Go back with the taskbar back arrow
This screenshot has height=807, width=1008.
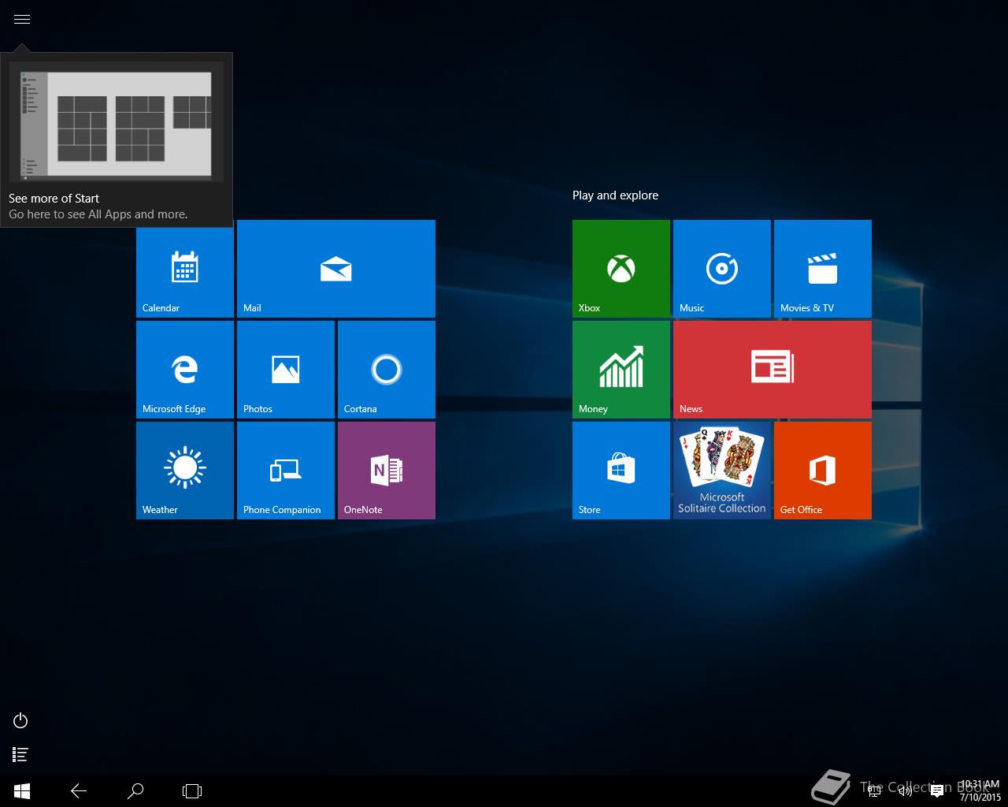click(x=79, y=791)
